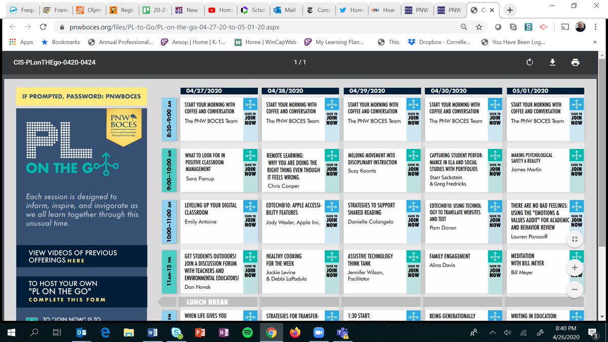
Task: Open Chrome zoom magnifier icon
Action: click(464, 27)
